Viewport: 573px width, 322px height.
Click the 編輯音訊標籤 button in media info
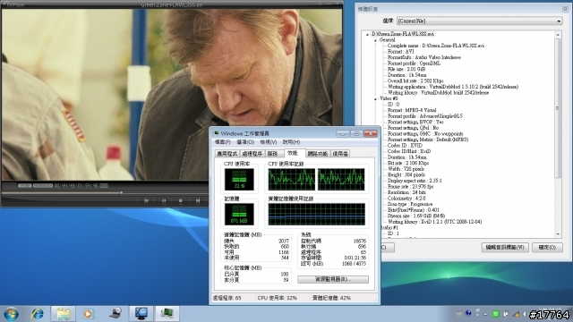point(505,248)
